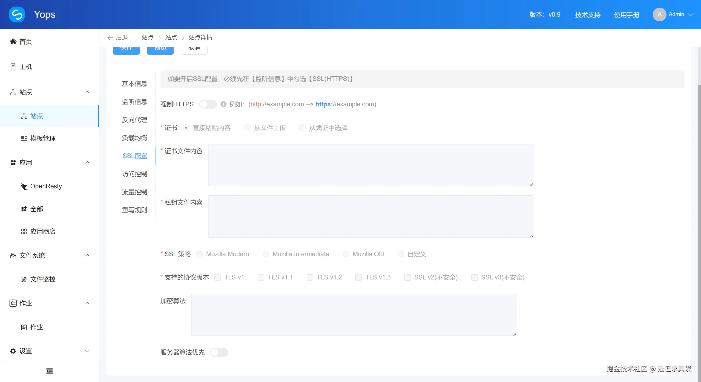Click the info icon next to 强制HTTPS
701x382 pixels.
pos(223,104)
